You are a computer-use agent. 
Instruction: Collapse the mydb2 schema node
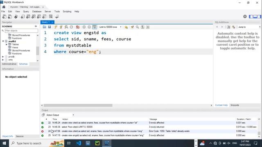tap(3, 41)
